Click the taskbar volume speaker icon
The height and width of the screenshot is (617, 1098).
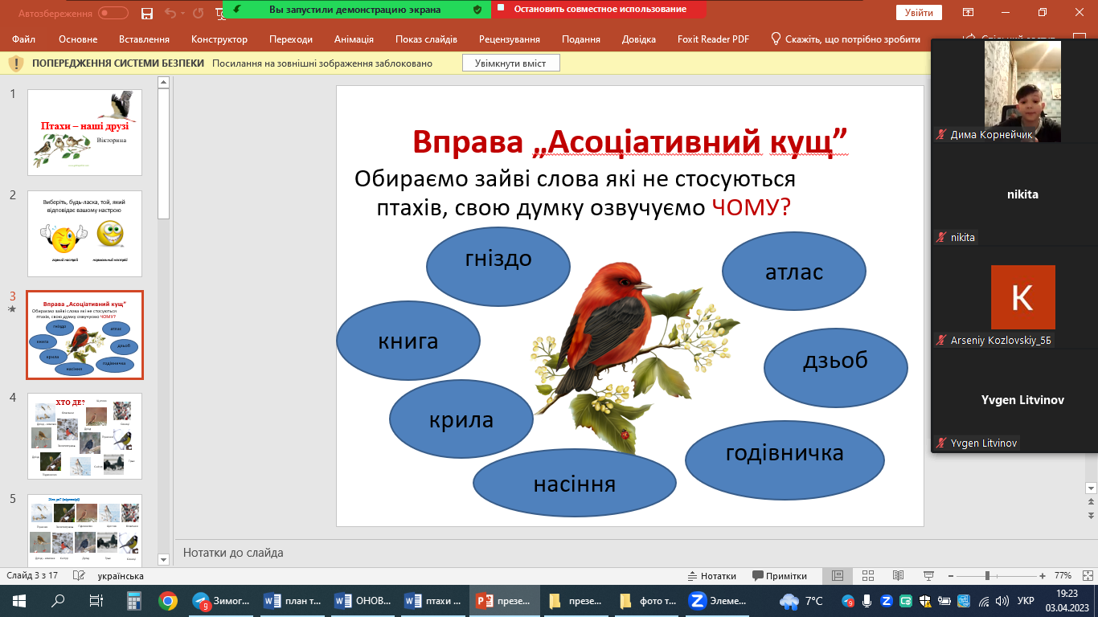pos(1002,600)
